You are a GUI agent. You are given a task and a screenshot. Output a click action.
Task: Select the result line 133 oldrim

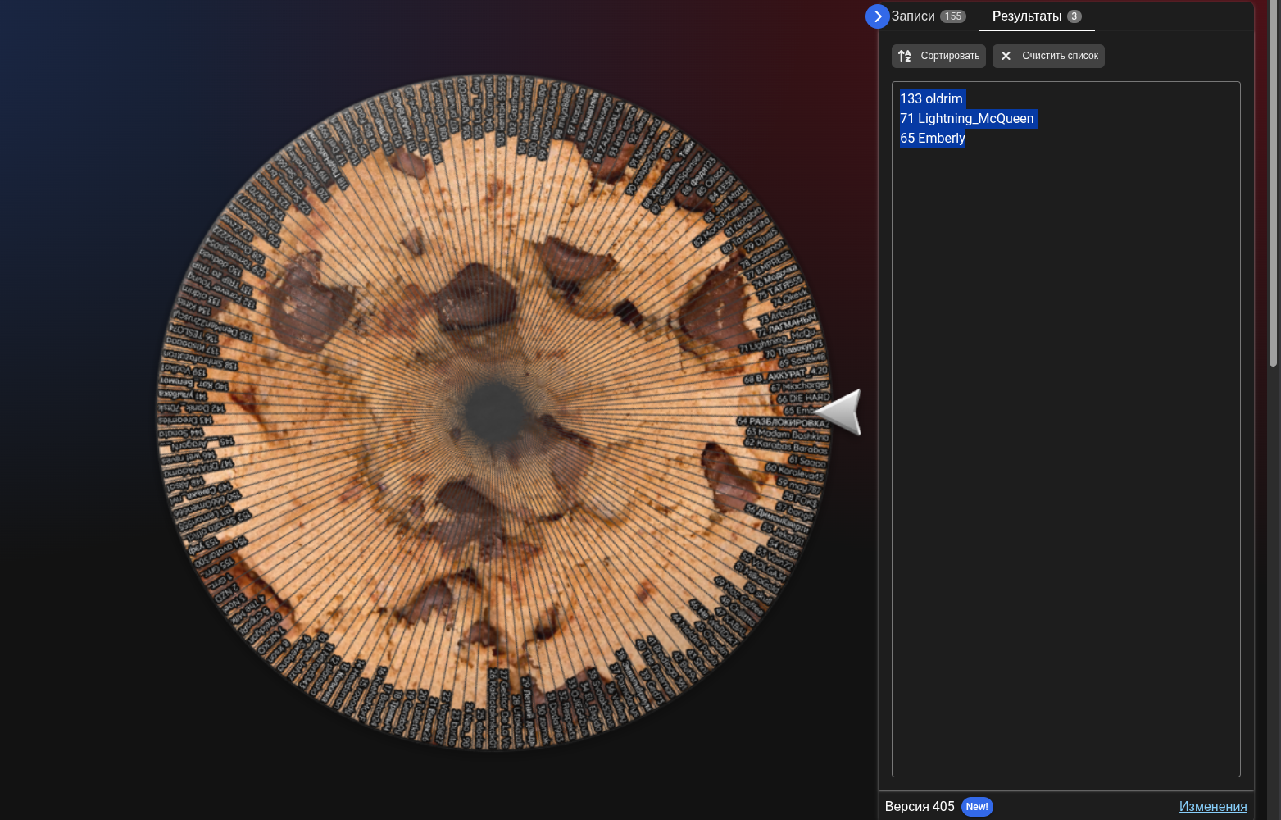pos(931,99)
